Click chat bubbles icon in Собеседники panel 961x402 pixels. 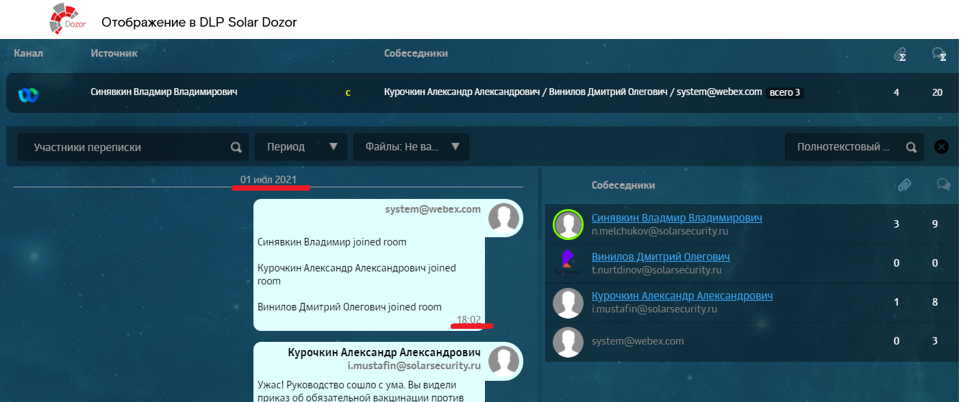click(943, 185)
